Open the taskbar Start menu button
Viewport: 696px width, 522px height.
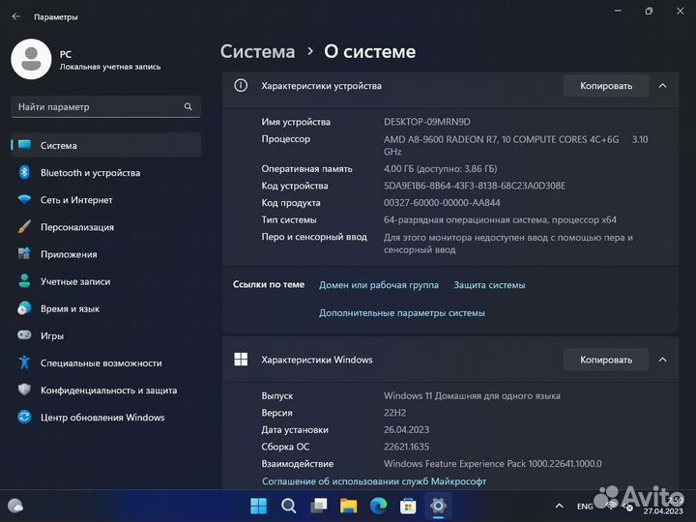tap(258, 506)
